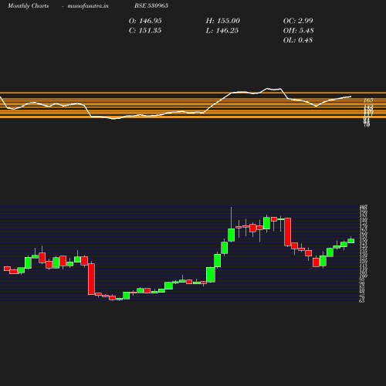Click the 'OL: 0.48' value
Screen dimensions: 386x386
coord(298,40)
